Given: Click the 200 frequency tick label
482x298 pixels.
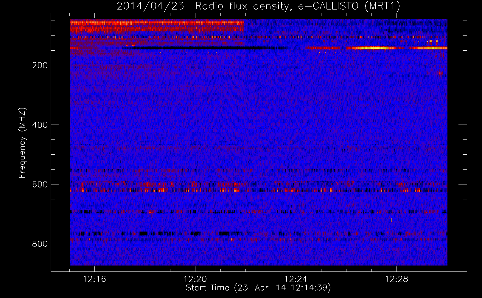Looking at the screenshot, I should pyautogui.click(x=40, y=65).
